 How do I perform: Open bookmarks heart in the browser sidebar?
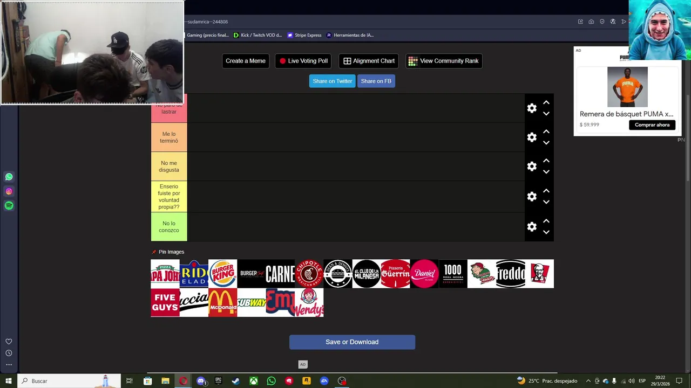[x=9, y=342]
